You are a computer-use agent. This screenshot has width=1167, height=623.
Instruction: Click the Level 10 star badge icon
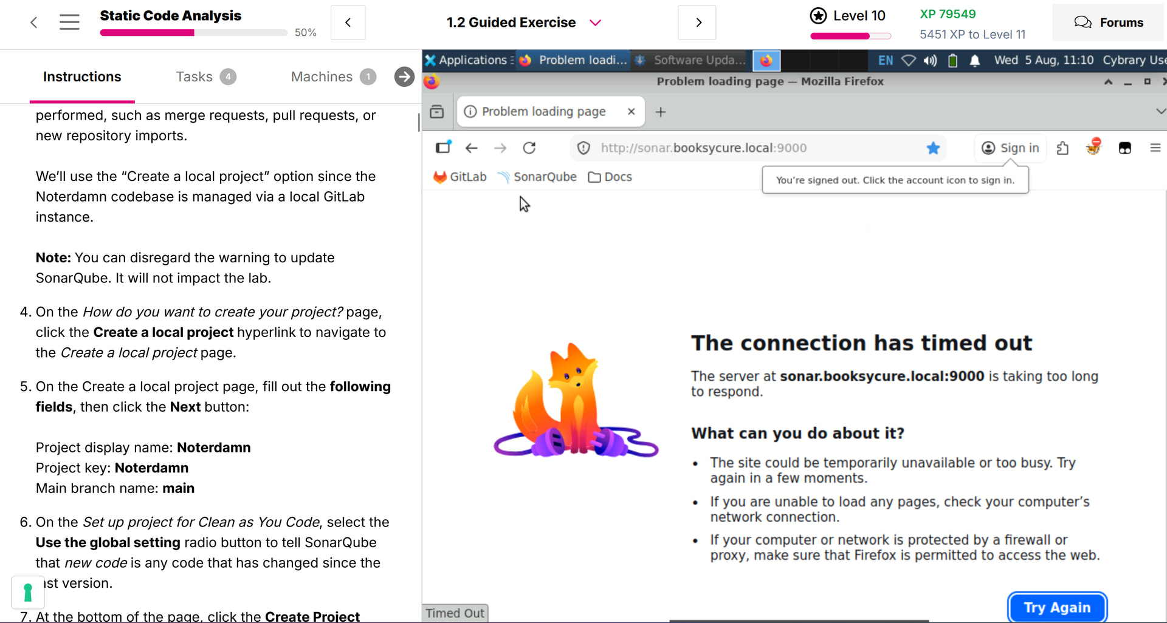click(818, 16)
